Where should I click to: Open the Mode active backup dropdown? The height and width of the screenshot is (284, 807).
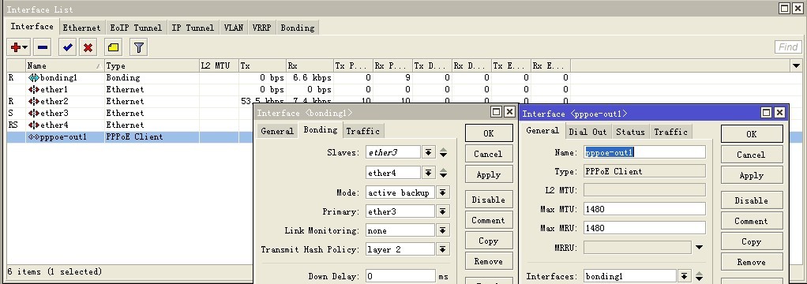tap(442, 192)
